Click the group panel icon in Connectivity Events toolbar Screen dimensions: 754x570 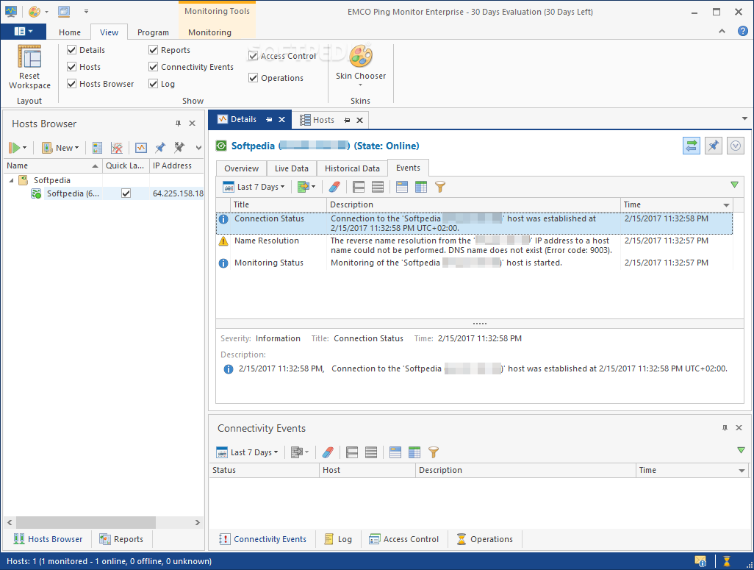395,452
